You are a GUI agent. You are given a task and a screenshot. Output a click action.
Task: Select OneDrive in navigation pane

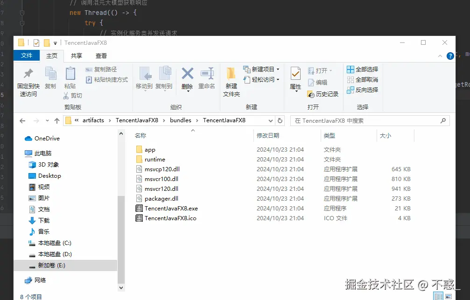click(x=42, y=139)
